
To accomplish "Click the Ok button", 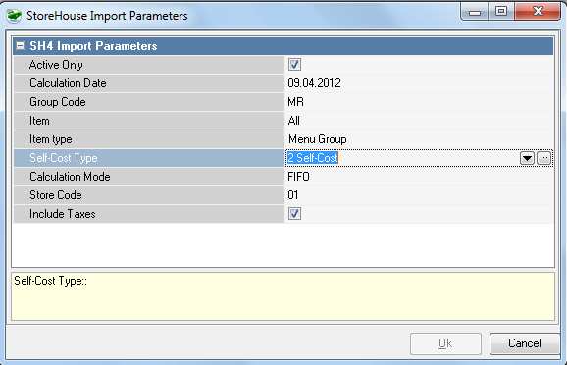I will [x=445, y=343].
